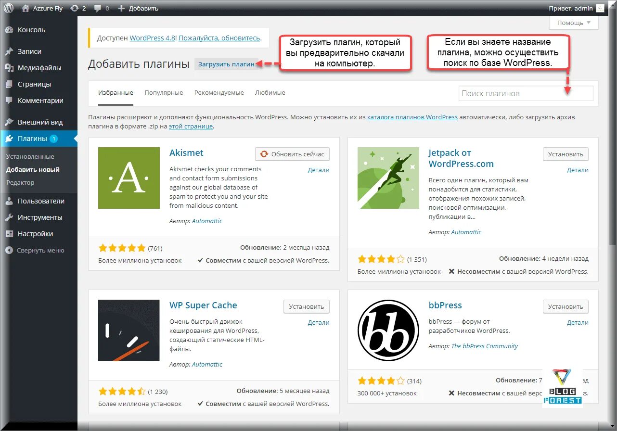The height and width of the screenshot is (431, 617).
Task: Open the bbPress title link
Action: 445,305
